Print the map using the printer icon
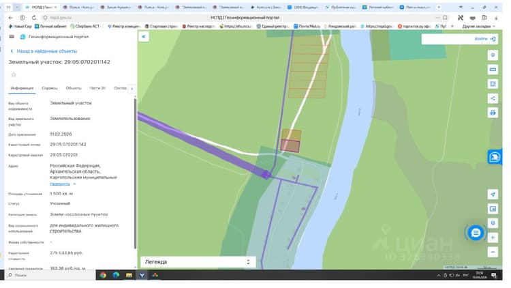This screenshot has height=288, width=511. tap(493, 113)
